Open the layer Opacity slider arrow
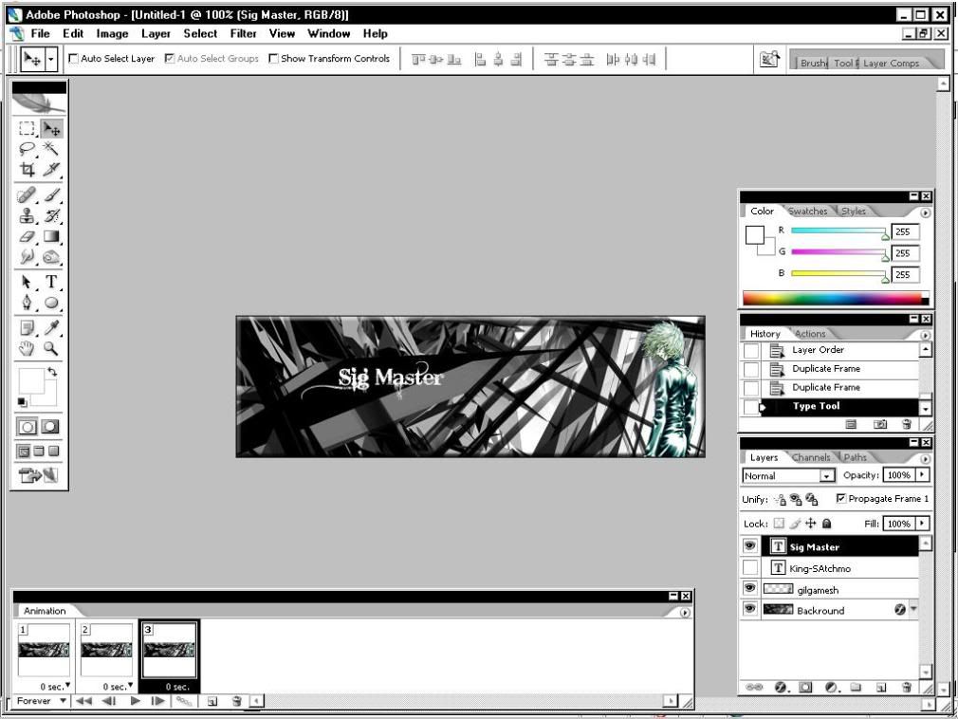The image size is (958, 719). click(922, 474)
